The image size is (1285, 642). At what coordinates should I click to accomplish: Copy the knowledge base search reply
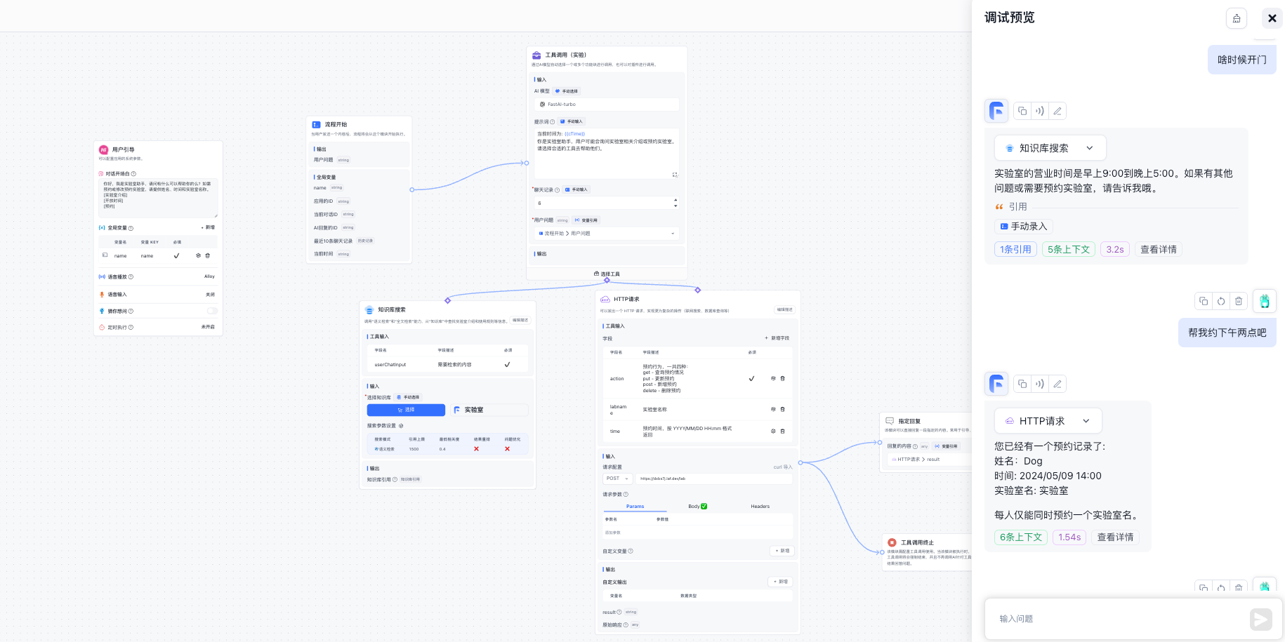[1022, 111]
